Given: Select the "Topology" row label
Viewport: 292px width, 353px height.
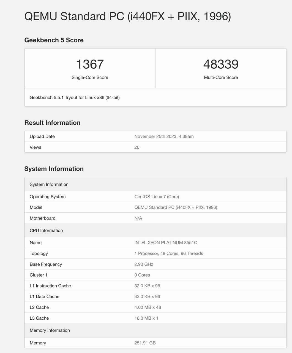Looking at the screenshot, I should [x=39, y=253].
